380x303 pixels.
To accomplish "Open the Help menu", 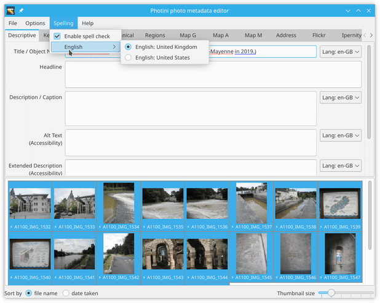I will (87, 23).
